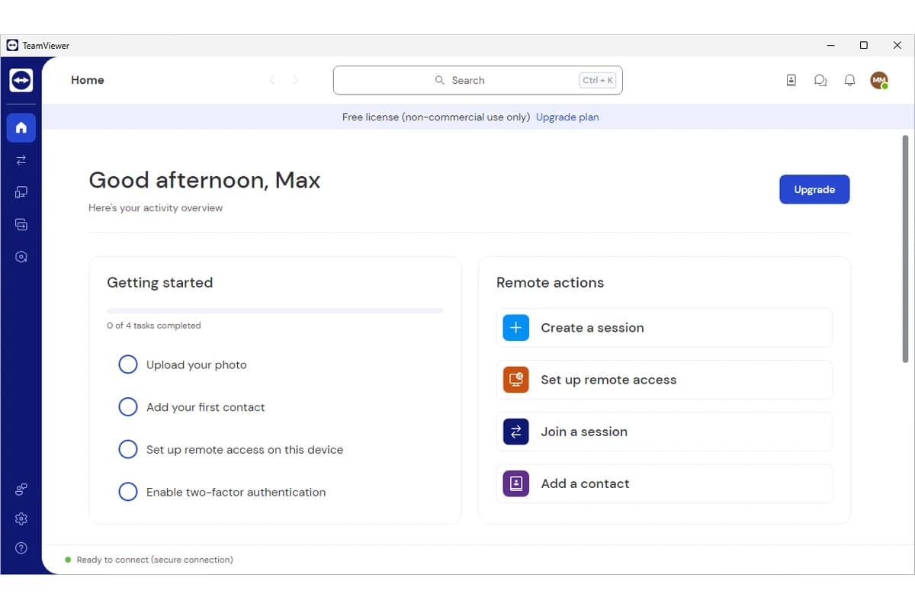The image size is (915, 610).
Task: Select the Devices icon in sidebar
Action: click(x=21, y=193)
